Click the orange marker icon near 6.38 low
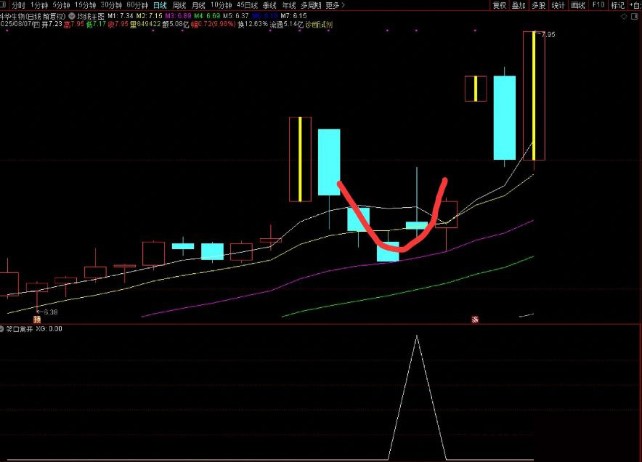The width and height of the screenshot is (642, 462). click(x=36, y=319)
